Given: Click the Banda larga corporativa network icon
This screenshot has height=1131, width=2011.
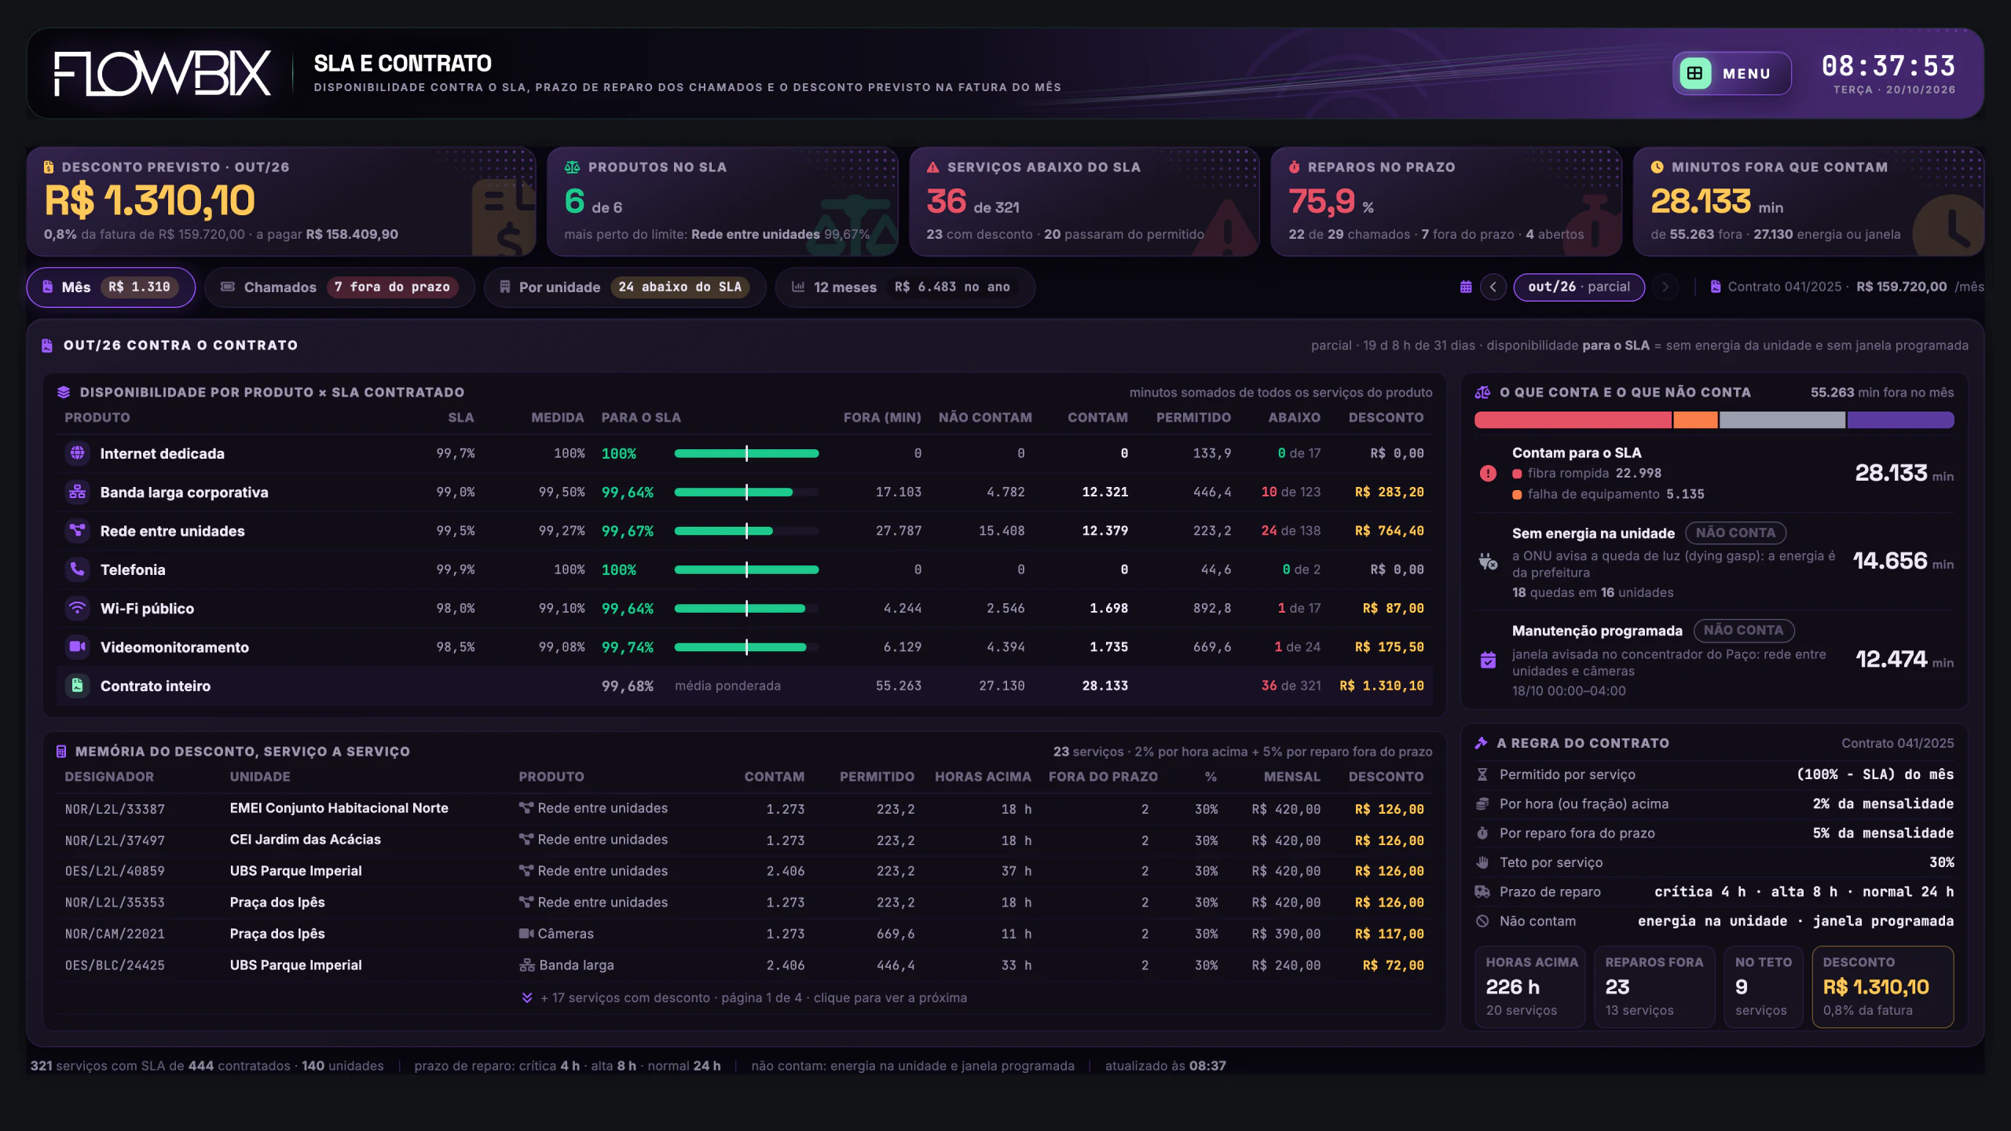Looking at the screenshot, I should pyautogui.click(x=77, y=492).
